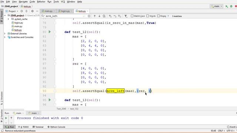Click 93:48 caret position in status bar
Screen dimensions: 237x133
[213, 131]
